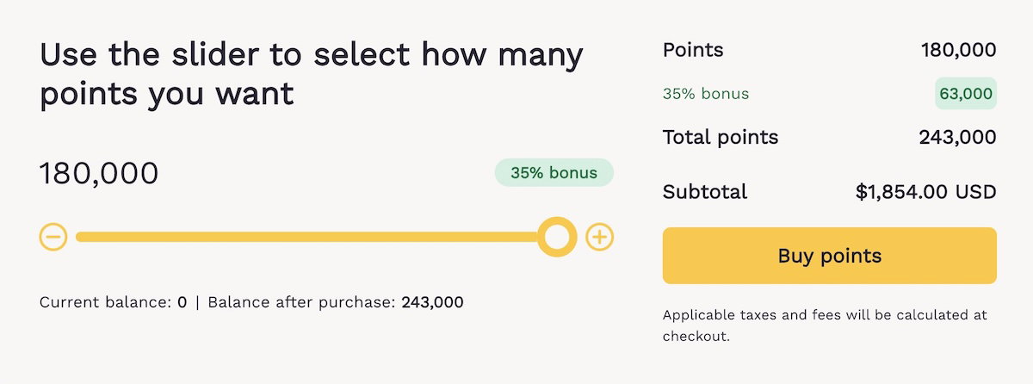Click the 180,000 value next to Points
Image resolution: width=1033 pixels, height=384 pixels.
coord(958,50)
